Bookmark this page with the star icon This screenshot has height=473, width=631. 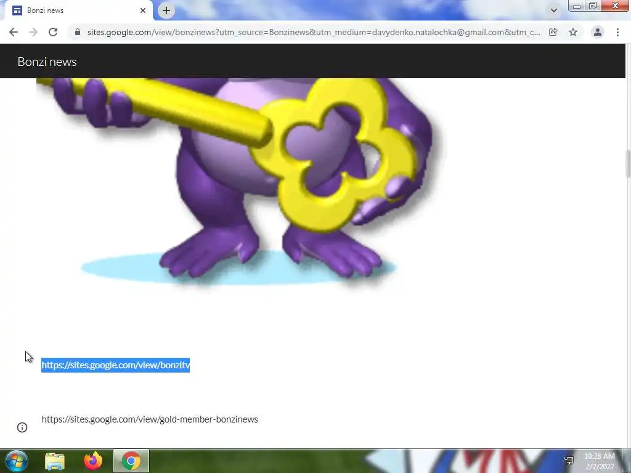(573, 32)
